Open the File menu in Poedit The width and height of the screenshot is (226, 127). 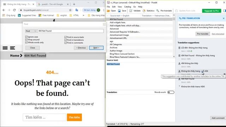click(x=108, y=7)
